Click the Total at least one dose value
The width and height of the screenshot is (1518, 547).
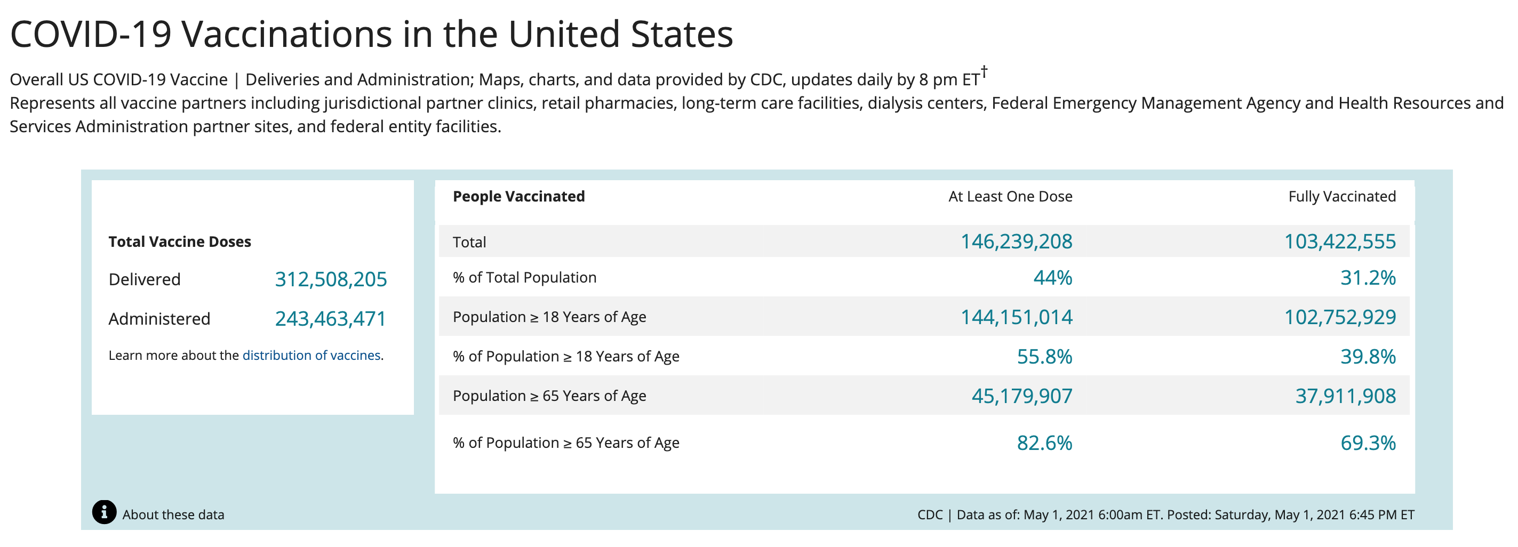point(1016,242)
